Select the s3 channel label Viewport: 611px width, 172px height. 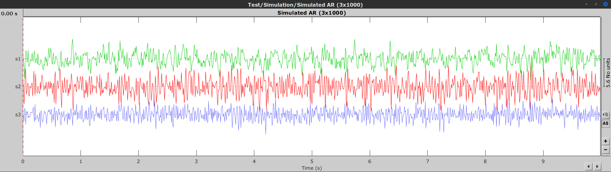tap(18, 115)
